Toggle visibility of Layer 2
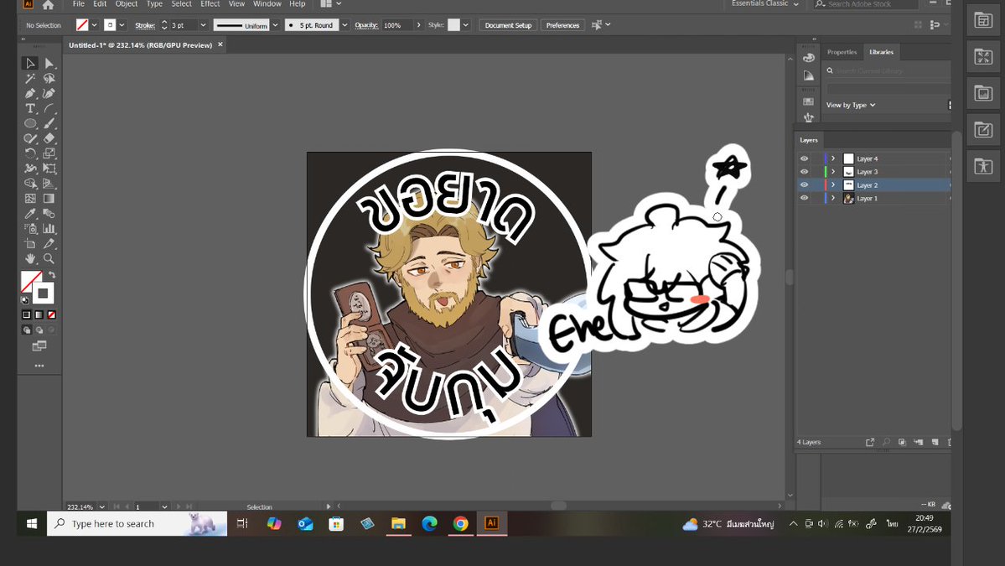Viewport: 1005px width, 566px height. pos(804,185)
